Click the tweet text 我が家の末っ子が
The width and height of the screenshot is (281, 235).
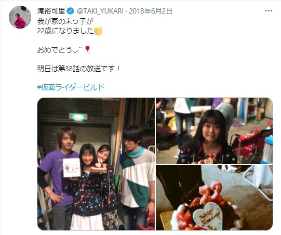[x=65, y=22]
